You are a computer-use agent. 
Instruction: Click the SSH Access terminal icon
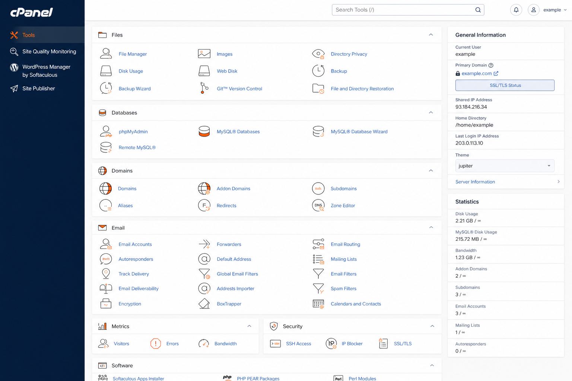click(275, 343)
